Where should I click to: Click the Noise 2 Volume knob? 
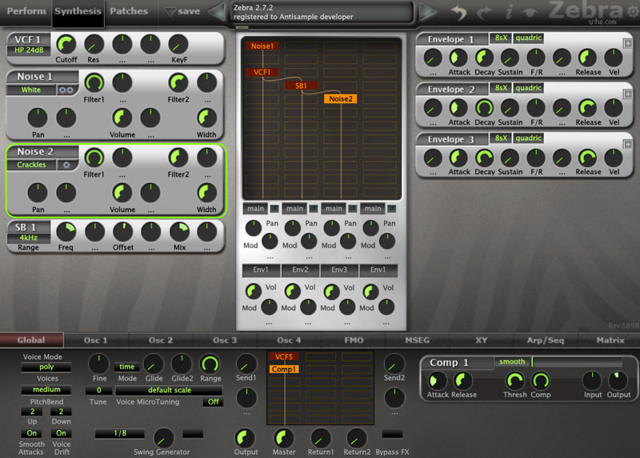click(x=122, y=193)
